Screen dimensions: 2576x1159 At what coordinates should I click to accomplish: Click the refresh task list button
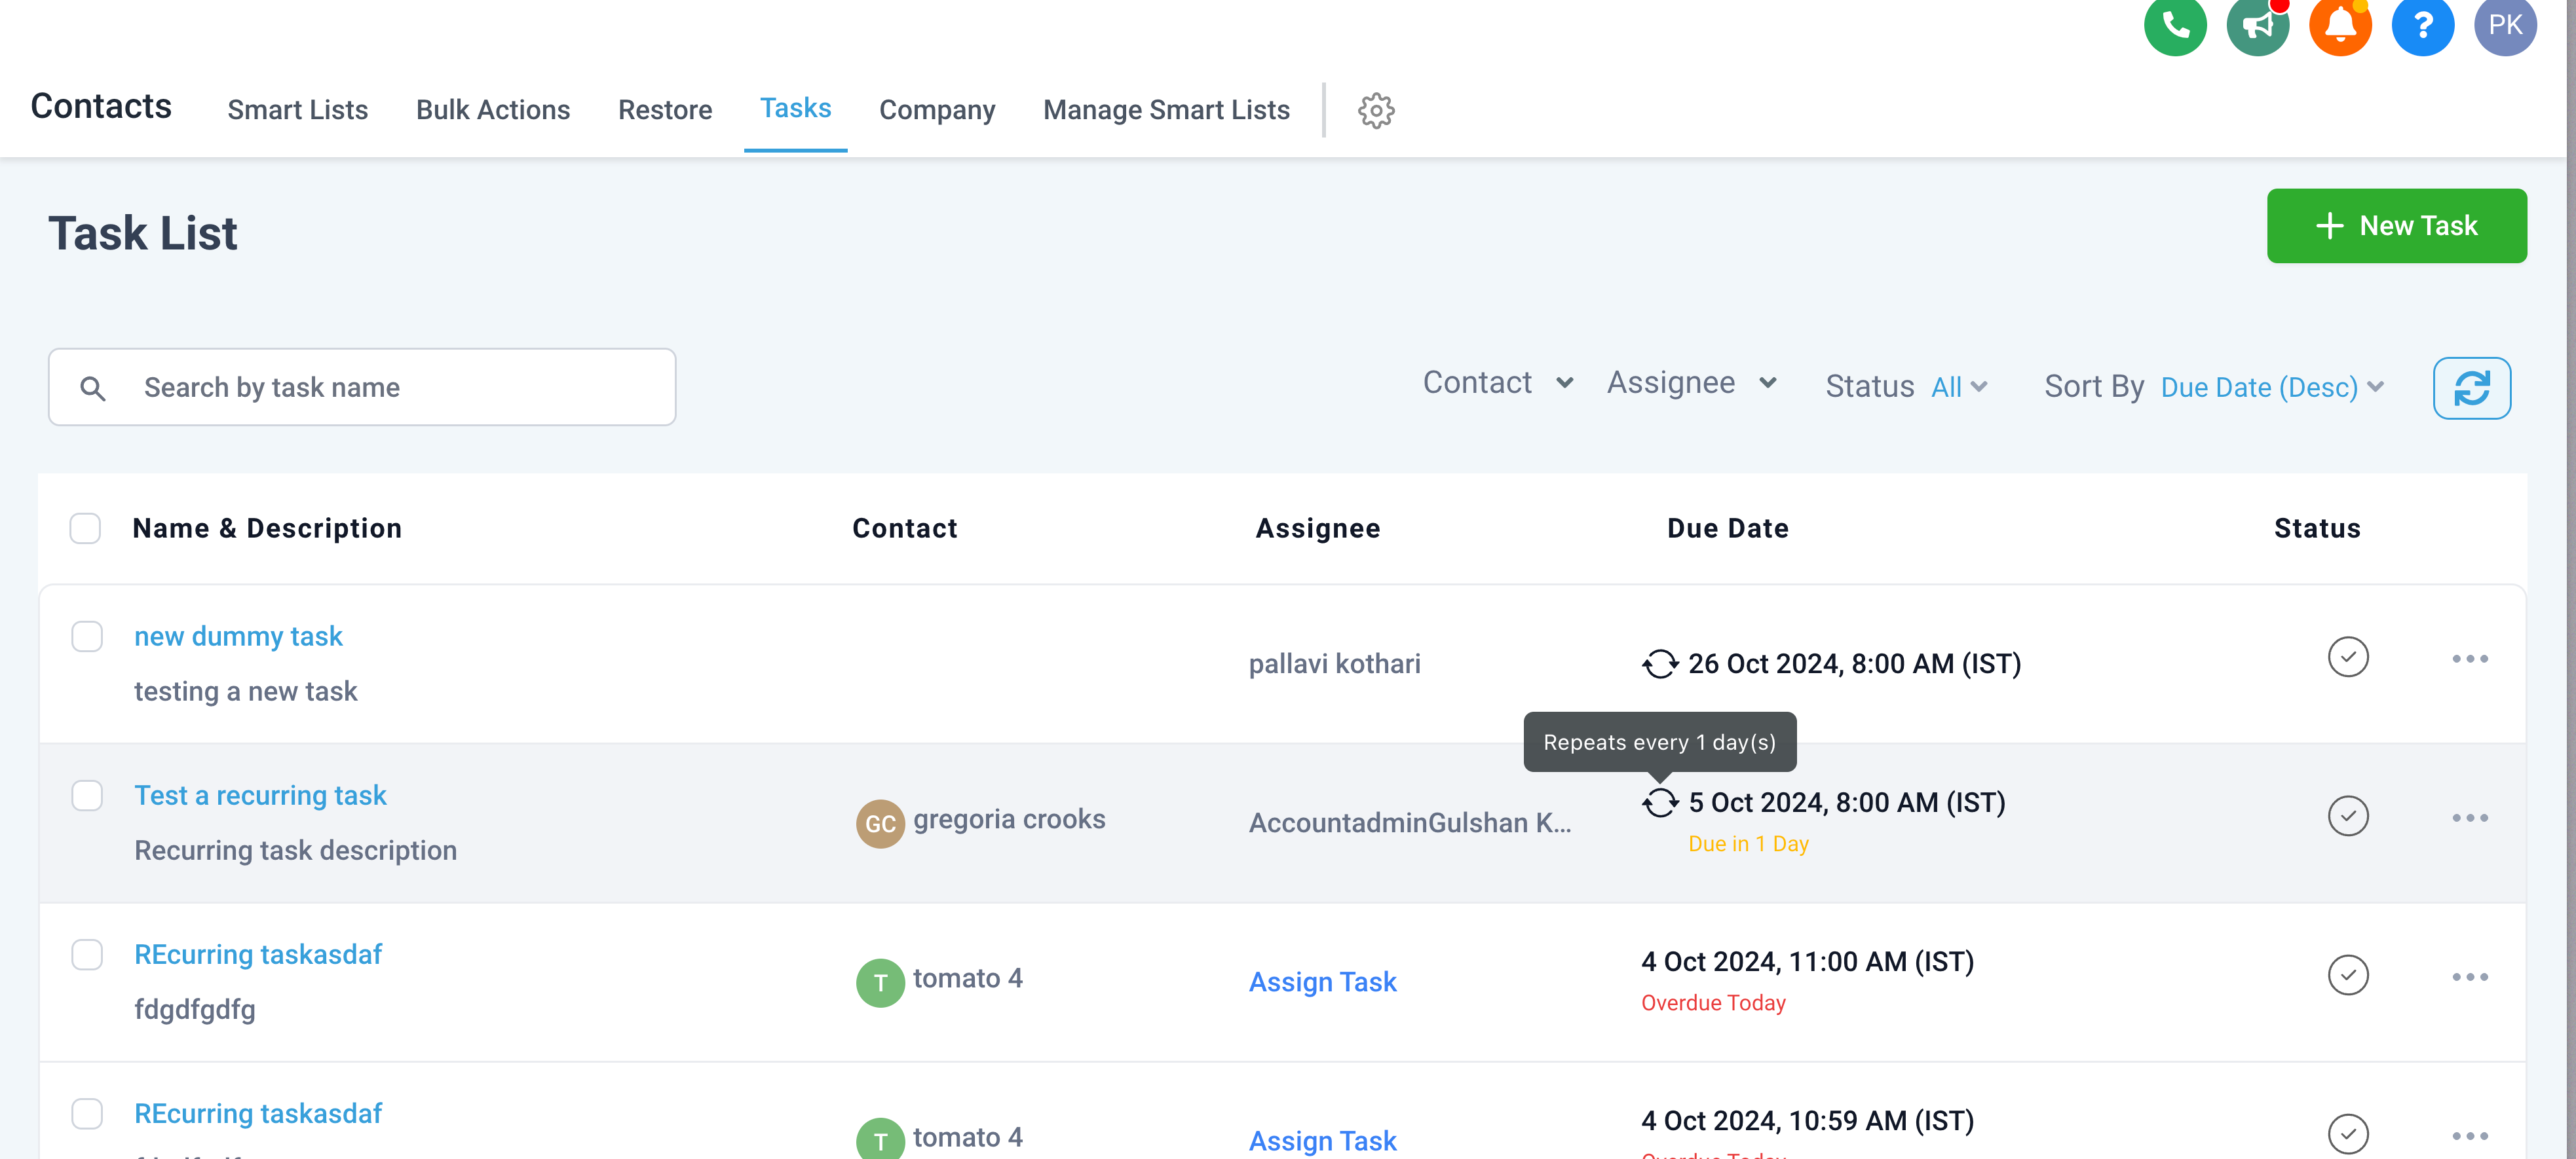pyautogui.click(x=2471, y=388)
